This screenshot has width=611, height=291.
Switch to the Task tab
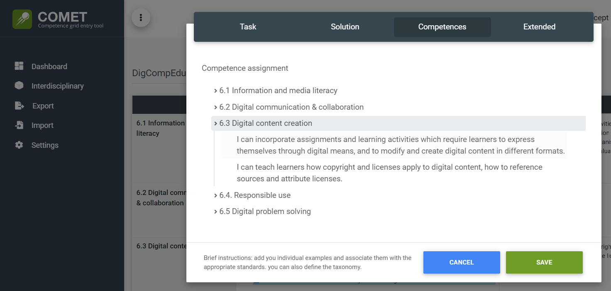pos(248,27)
